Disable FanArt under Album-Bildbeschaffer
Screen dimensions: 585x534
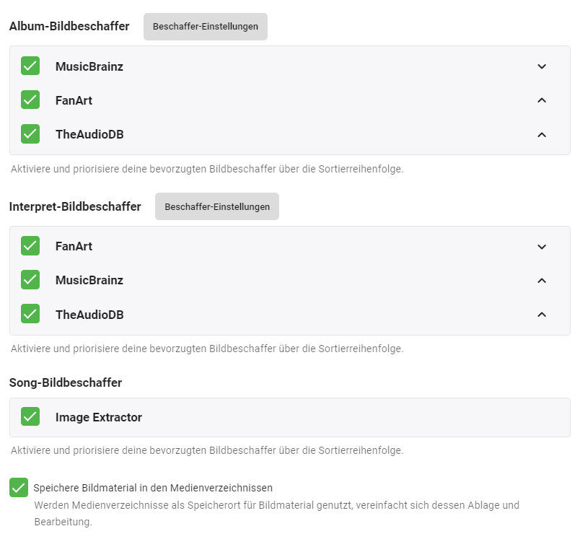click(30, 100)
